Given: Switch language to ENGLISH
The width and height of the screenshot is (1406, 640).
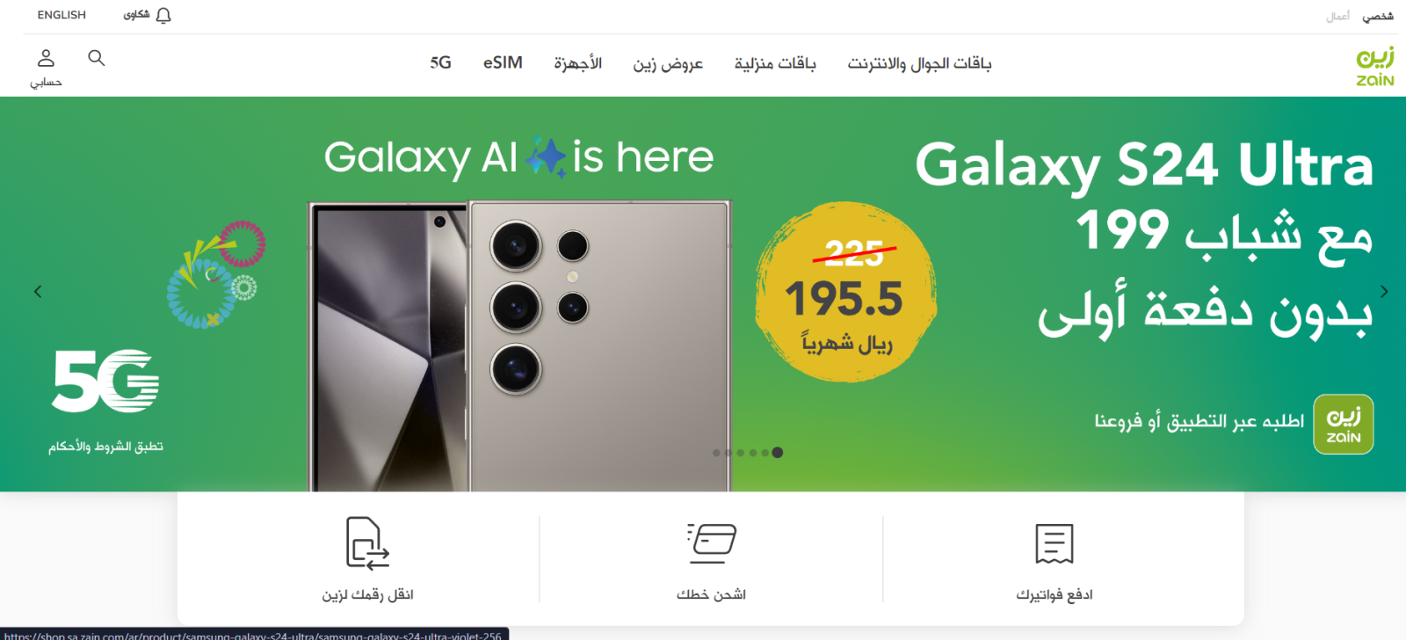Looking at the screenshot, I should point(62,15).
